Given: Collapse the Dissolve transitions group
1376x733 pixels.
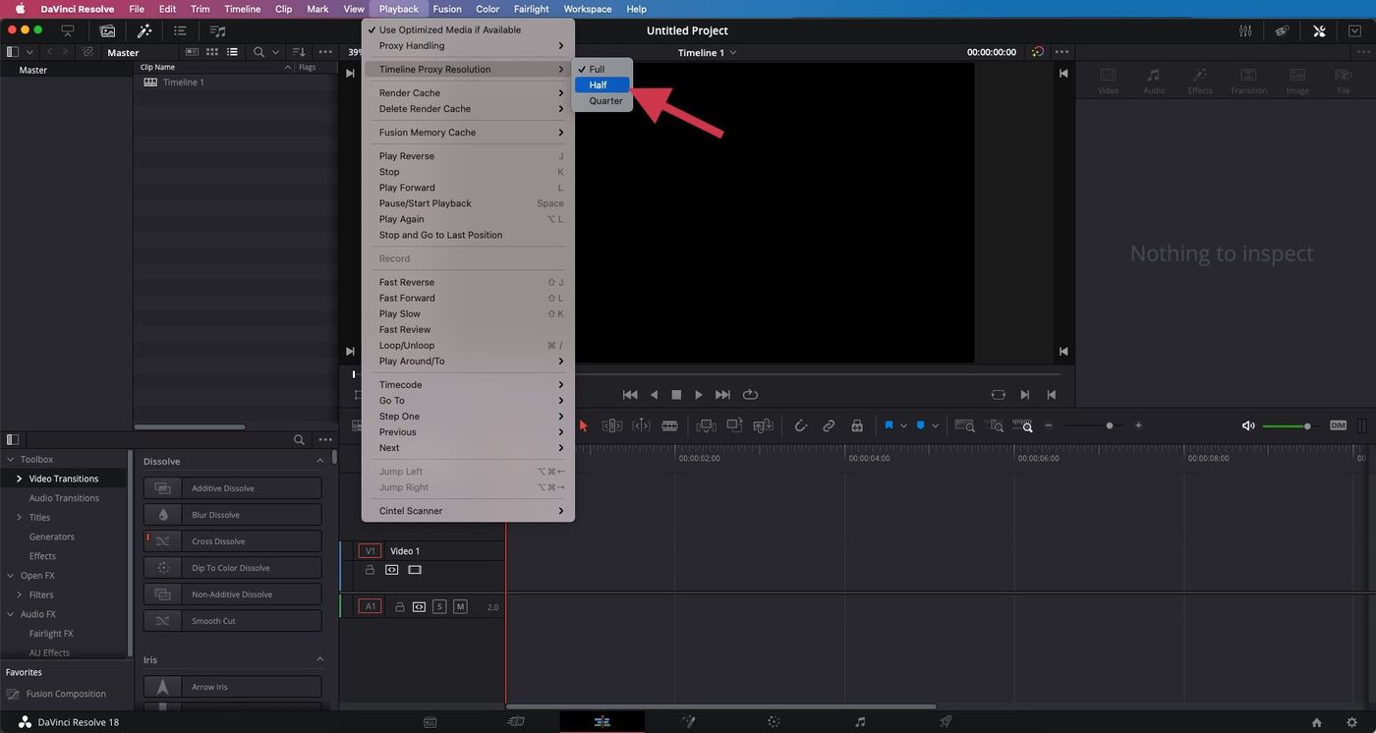Looking at the screenshot, I should 319,461.
